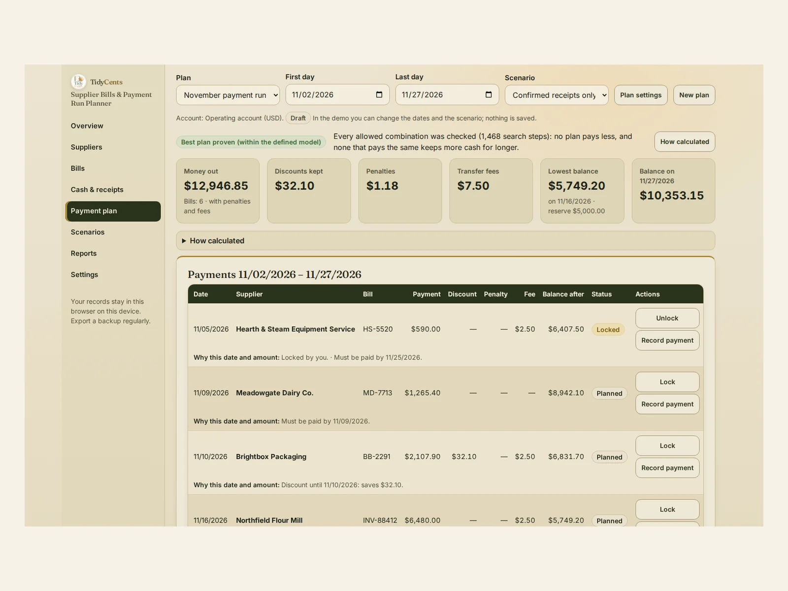788x591 pixels.
Task: Expand the How calculated disclosure section
Action: coord(445,241)
